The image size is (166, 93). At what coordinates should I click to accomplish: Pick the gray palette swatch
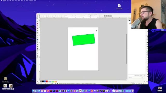click(41, 81)
